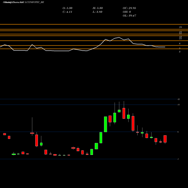Select the high value 'H: 5.30'
Viewport: 188px width, 188px height.
tap(98, 8)
